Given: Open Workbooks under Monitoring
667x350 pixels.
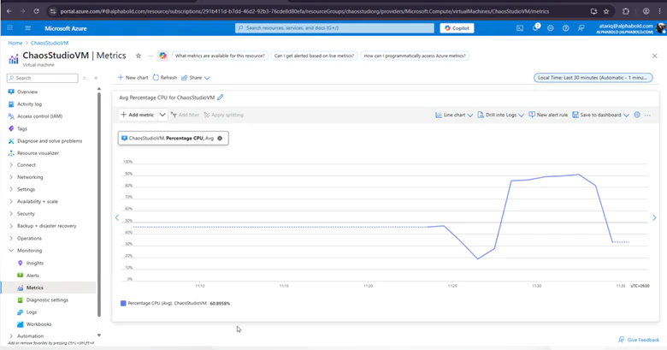Looking at the screenshot, I should pos(38,324).
